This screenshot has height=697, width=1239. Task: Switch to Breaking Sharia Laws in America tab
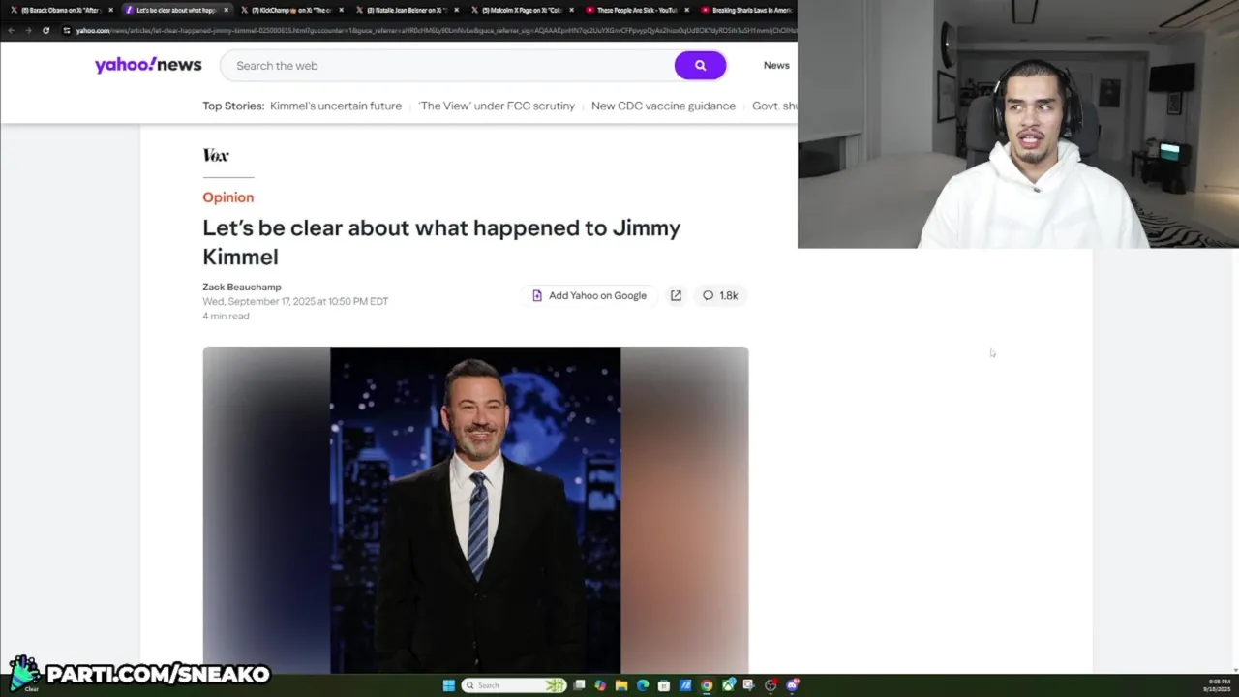(x=745, y=10)
